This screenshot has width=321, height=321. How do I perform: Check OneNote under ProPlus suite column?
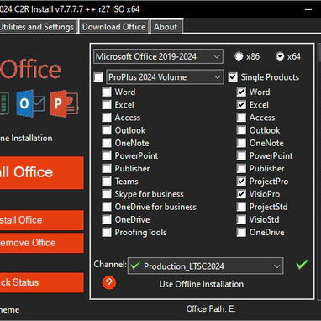coord(107,143)
